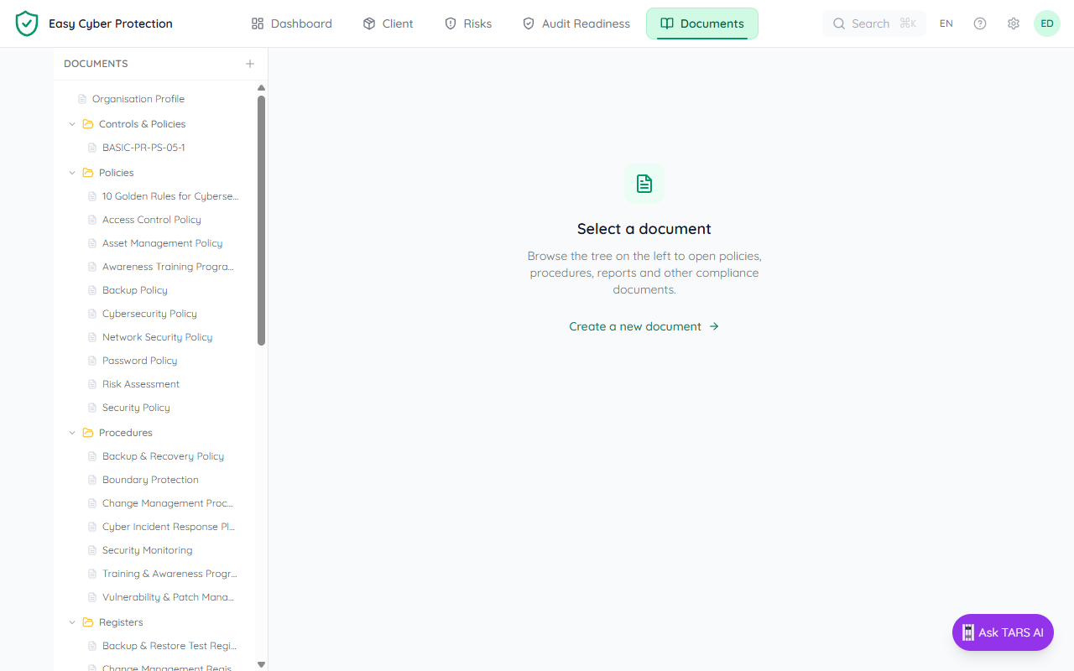This screenshot has height=671, width=1074.
Task: Click the Policies folder icon
Action: 88,173
